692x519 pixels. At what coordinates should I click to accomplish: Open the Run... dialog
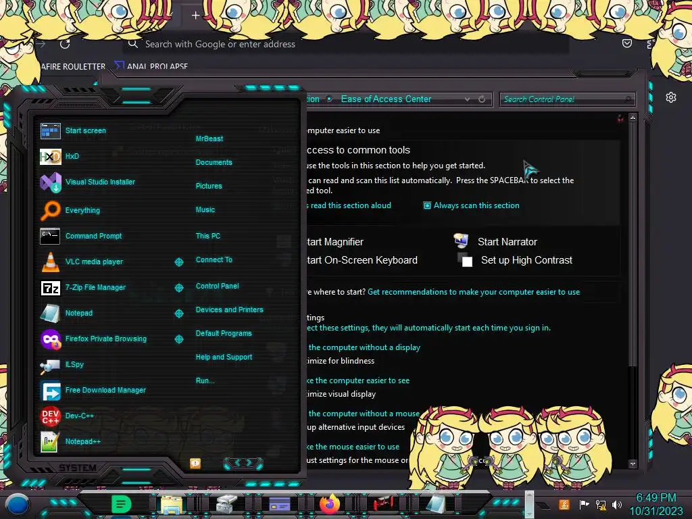click(x=205, y=381)
